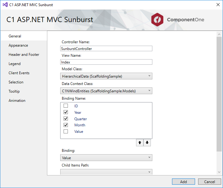
Task: Select the Value item text in list
Action: [x=79, y=132]
